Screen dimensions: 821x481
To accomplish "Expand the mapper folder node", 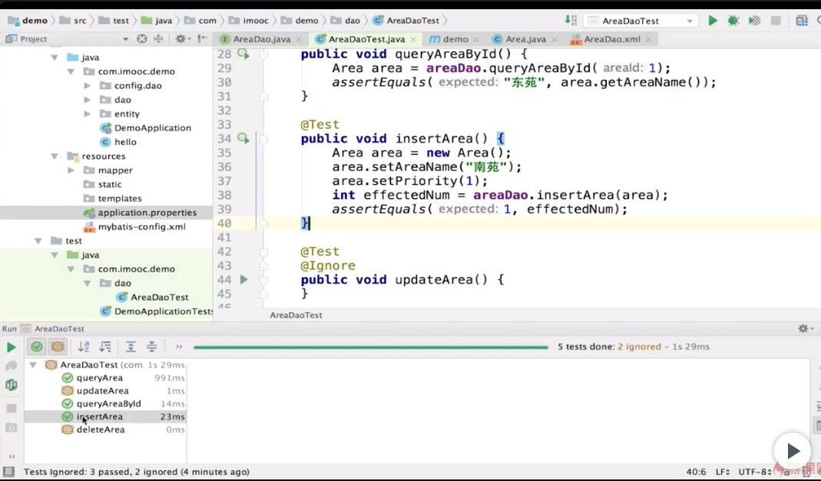I will pos(71,170).
